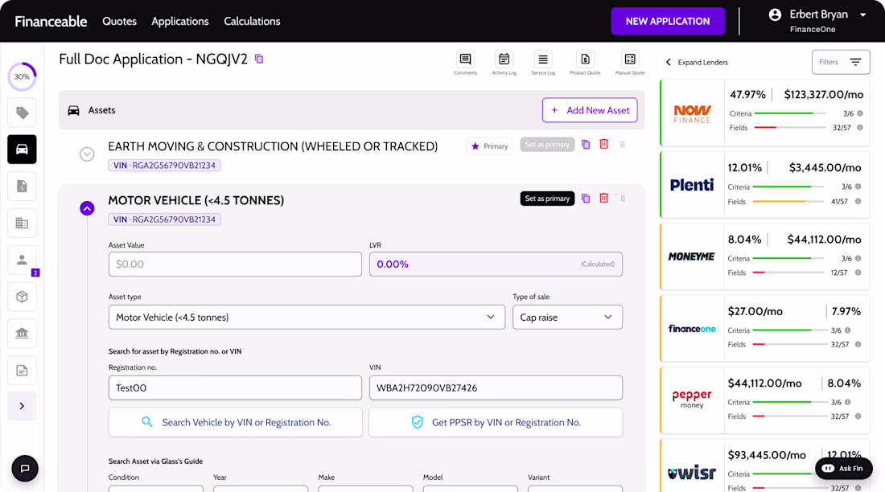885x492 pixels.
Task: Delete the Earth Moving asset
Action: (x=604, y=144)
